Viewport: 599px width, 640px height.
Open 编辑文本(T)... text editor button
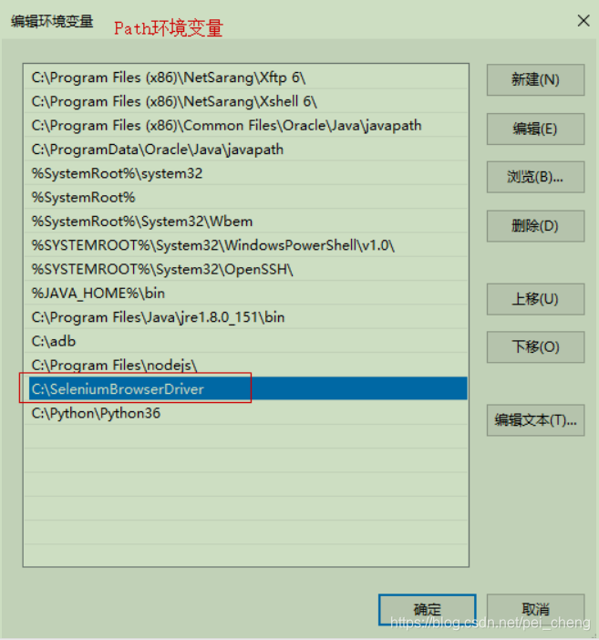point(535,420)
